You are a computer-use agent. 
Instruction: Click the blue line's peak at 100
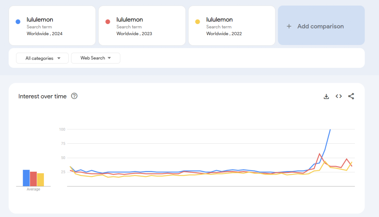click(330, 130)
